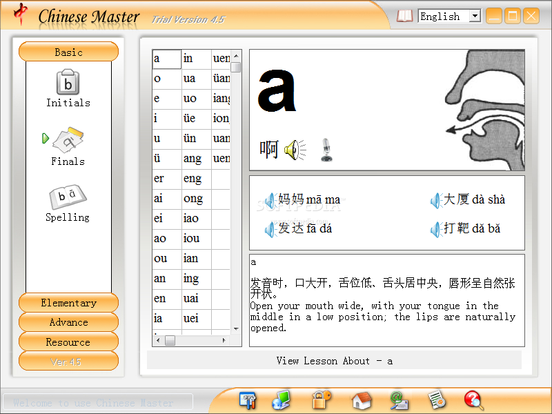The height and width of the screenshot is (414, 552).
Task: Open the Initials lesson icon
Action: pos(68,82)
